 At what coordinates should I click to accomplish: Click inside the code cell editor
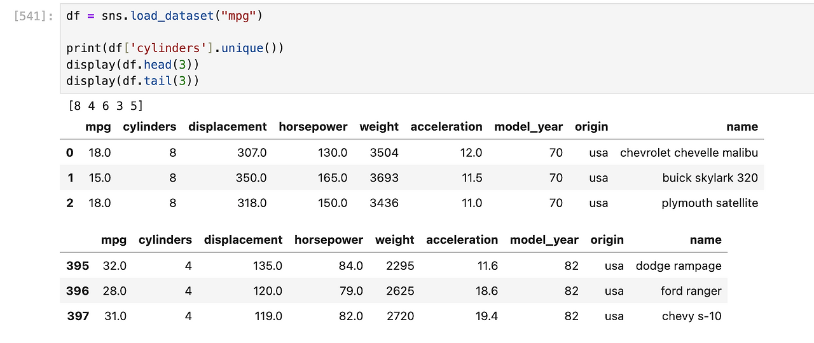(x=445, y=48)
